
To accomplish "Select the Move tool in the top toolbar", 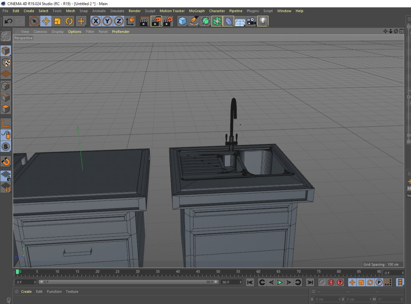I will tap(46, 21).
